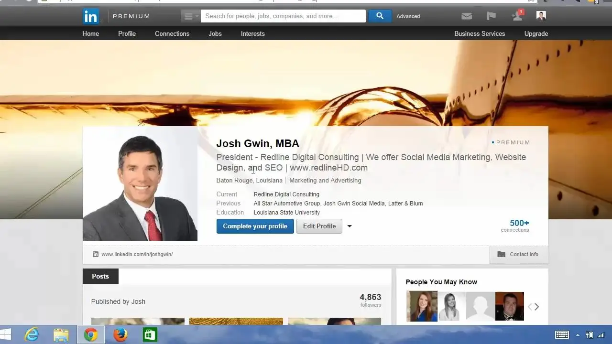
Task: Open Louisiana State University education link
Action: point(287,212)
